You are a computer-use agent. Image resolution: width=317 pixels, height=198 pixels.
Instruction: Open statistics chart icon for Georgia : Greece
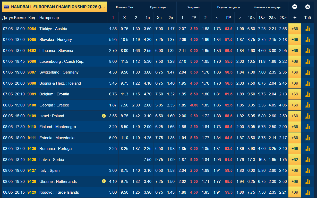click(307, 105)
